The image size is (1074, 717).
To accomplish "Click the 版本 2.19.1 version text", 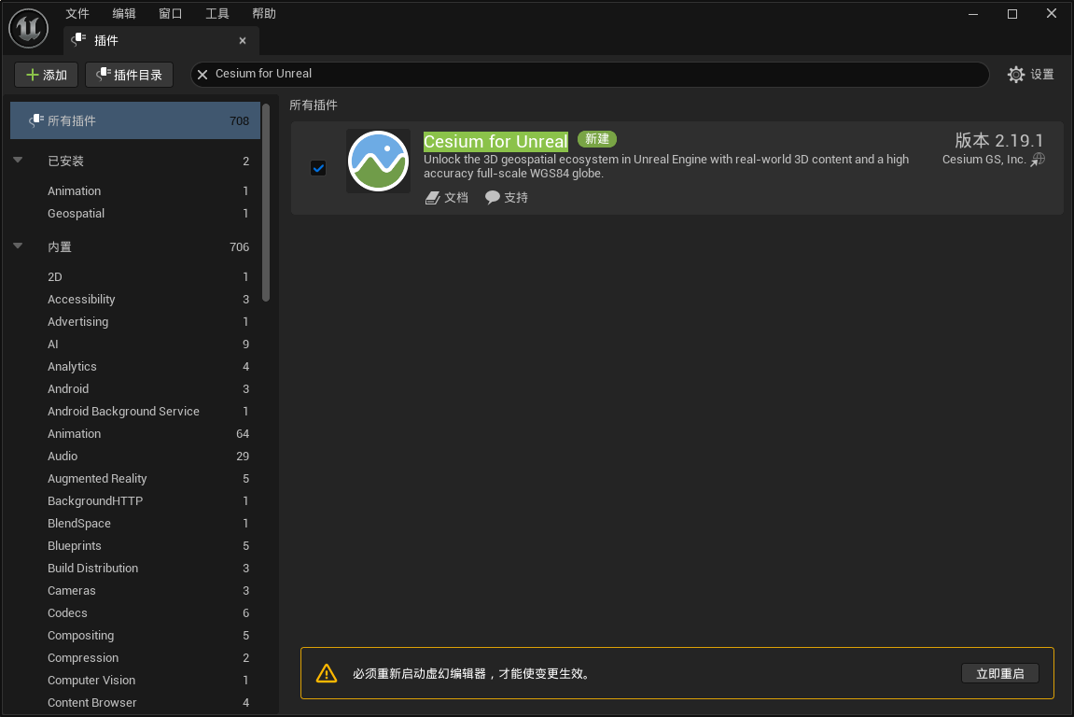I will [x=998, y=141].
